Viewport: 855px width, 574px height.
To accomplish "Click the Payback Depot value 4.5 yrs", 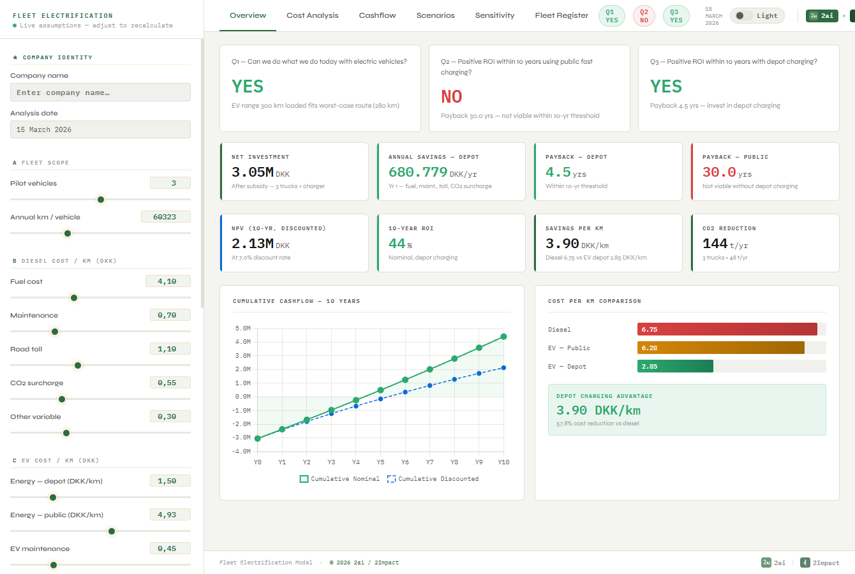I will [x=566, y=172].
